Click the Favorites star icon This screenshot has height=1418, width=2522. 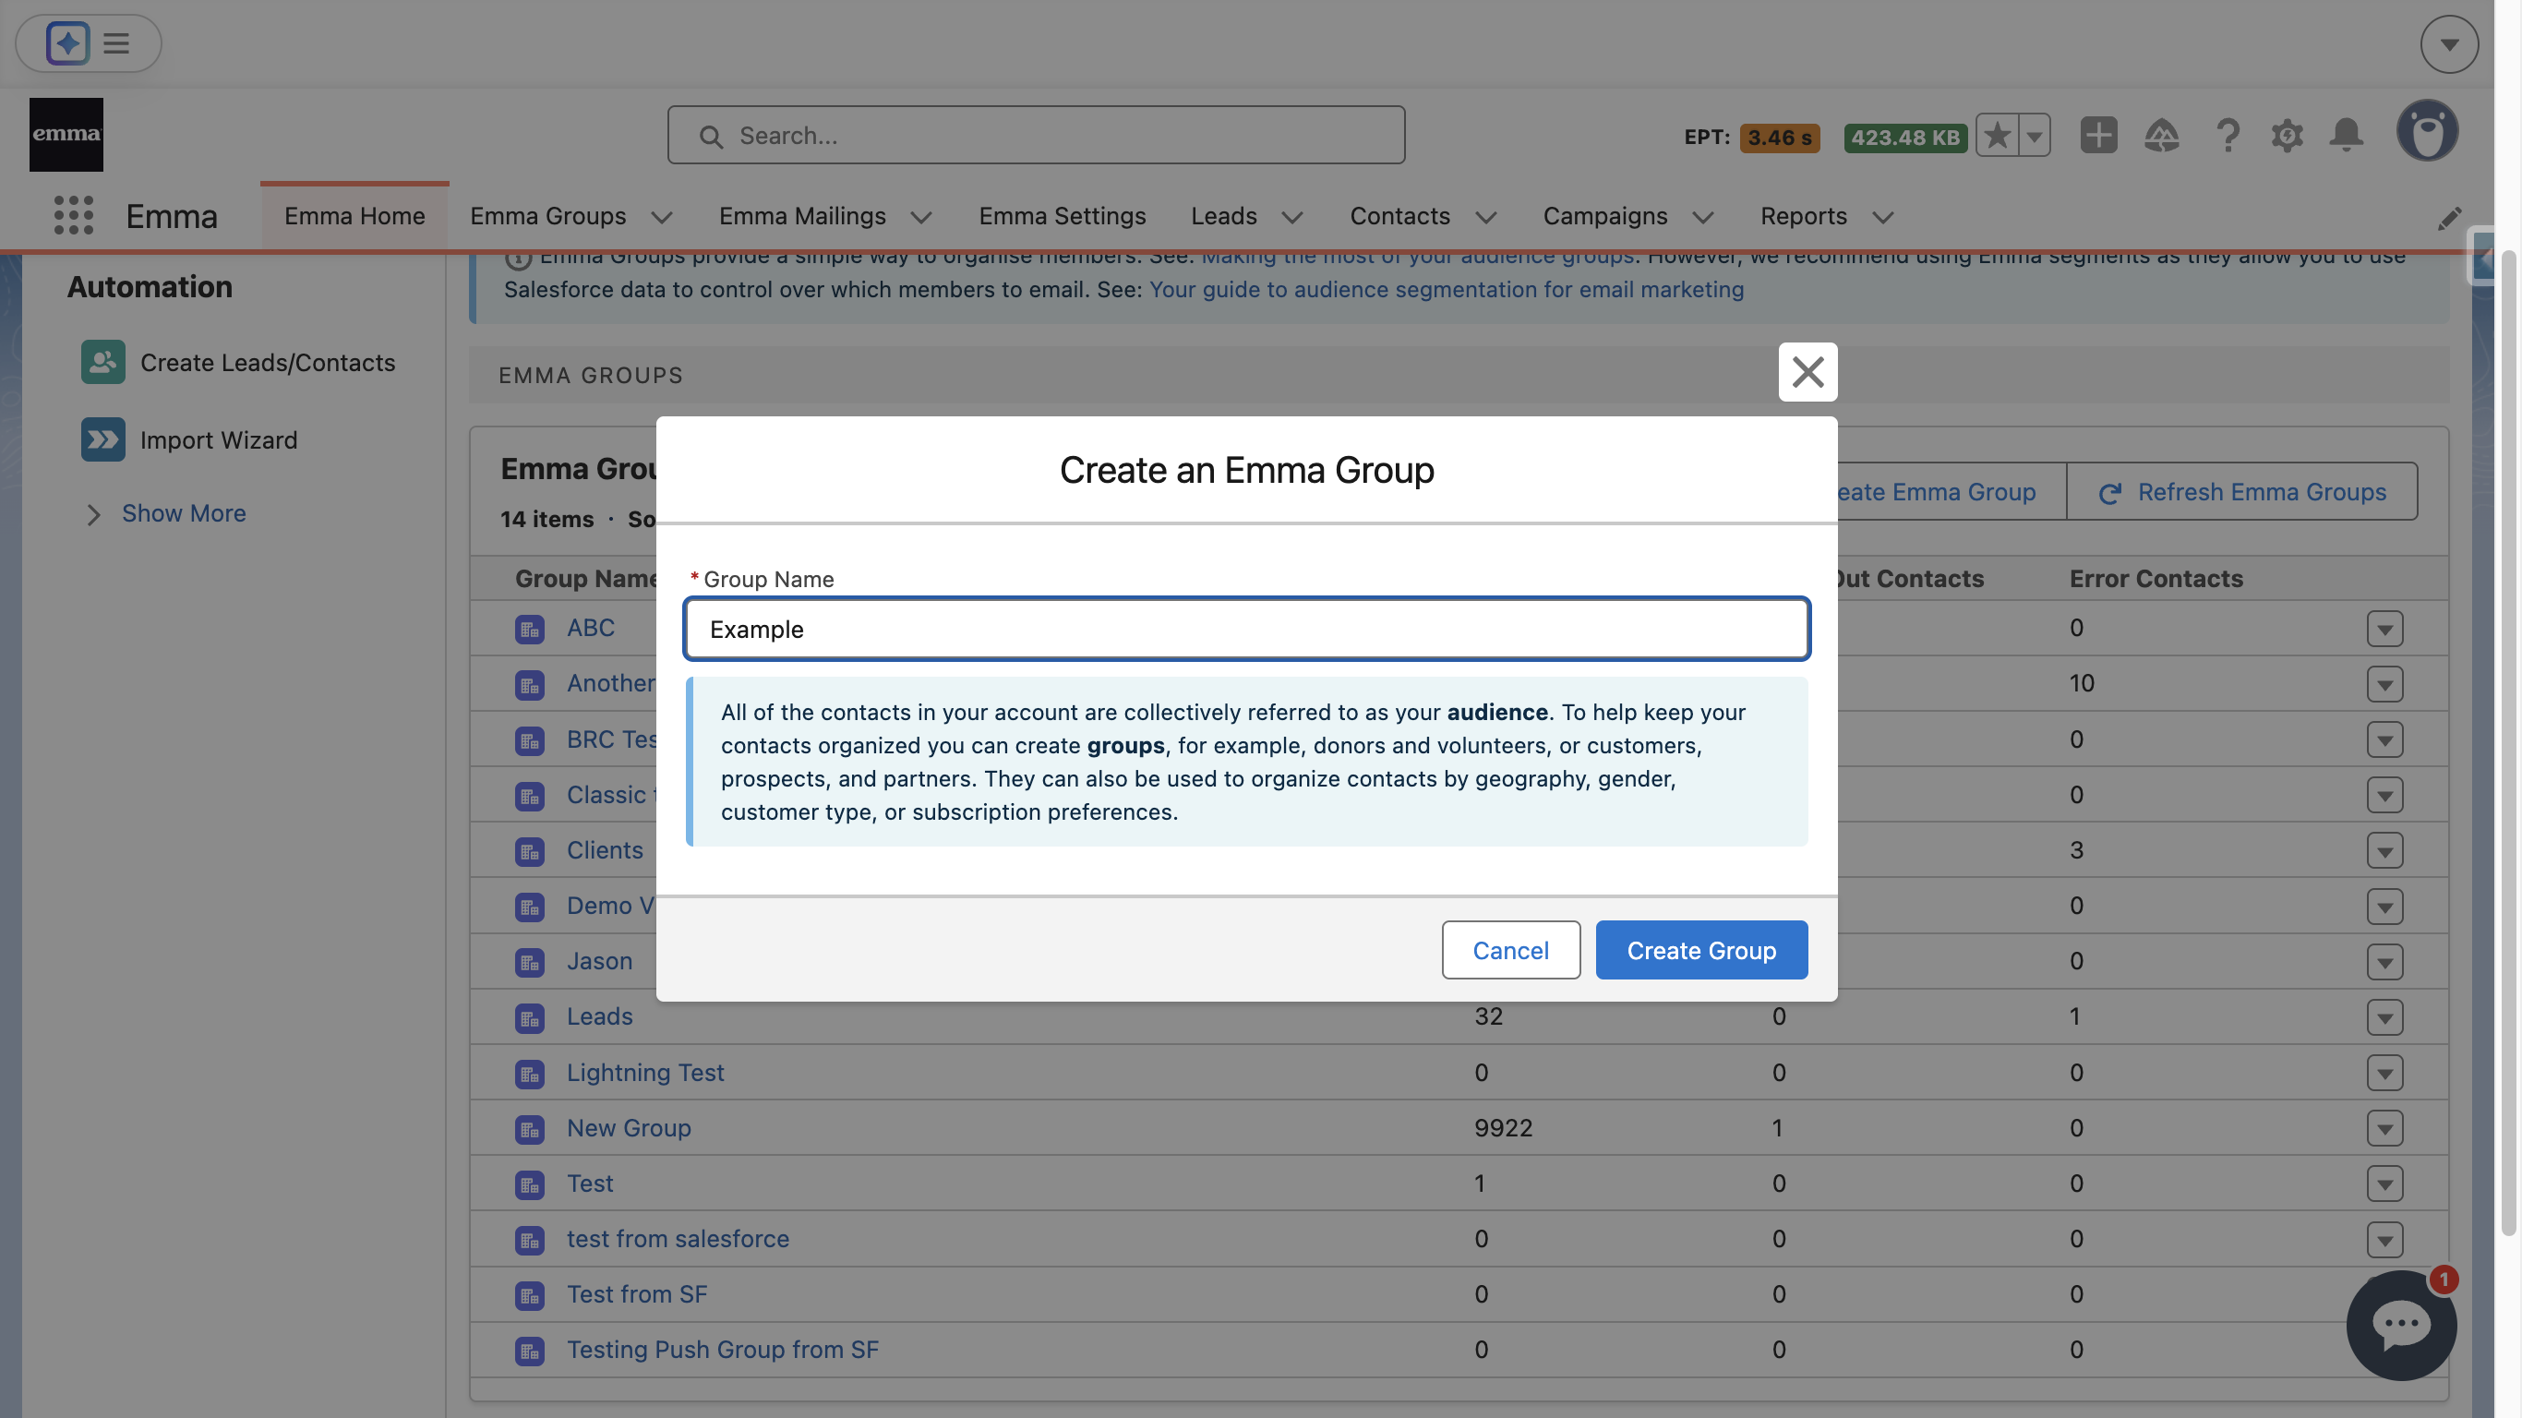[x=1998, y=135]
